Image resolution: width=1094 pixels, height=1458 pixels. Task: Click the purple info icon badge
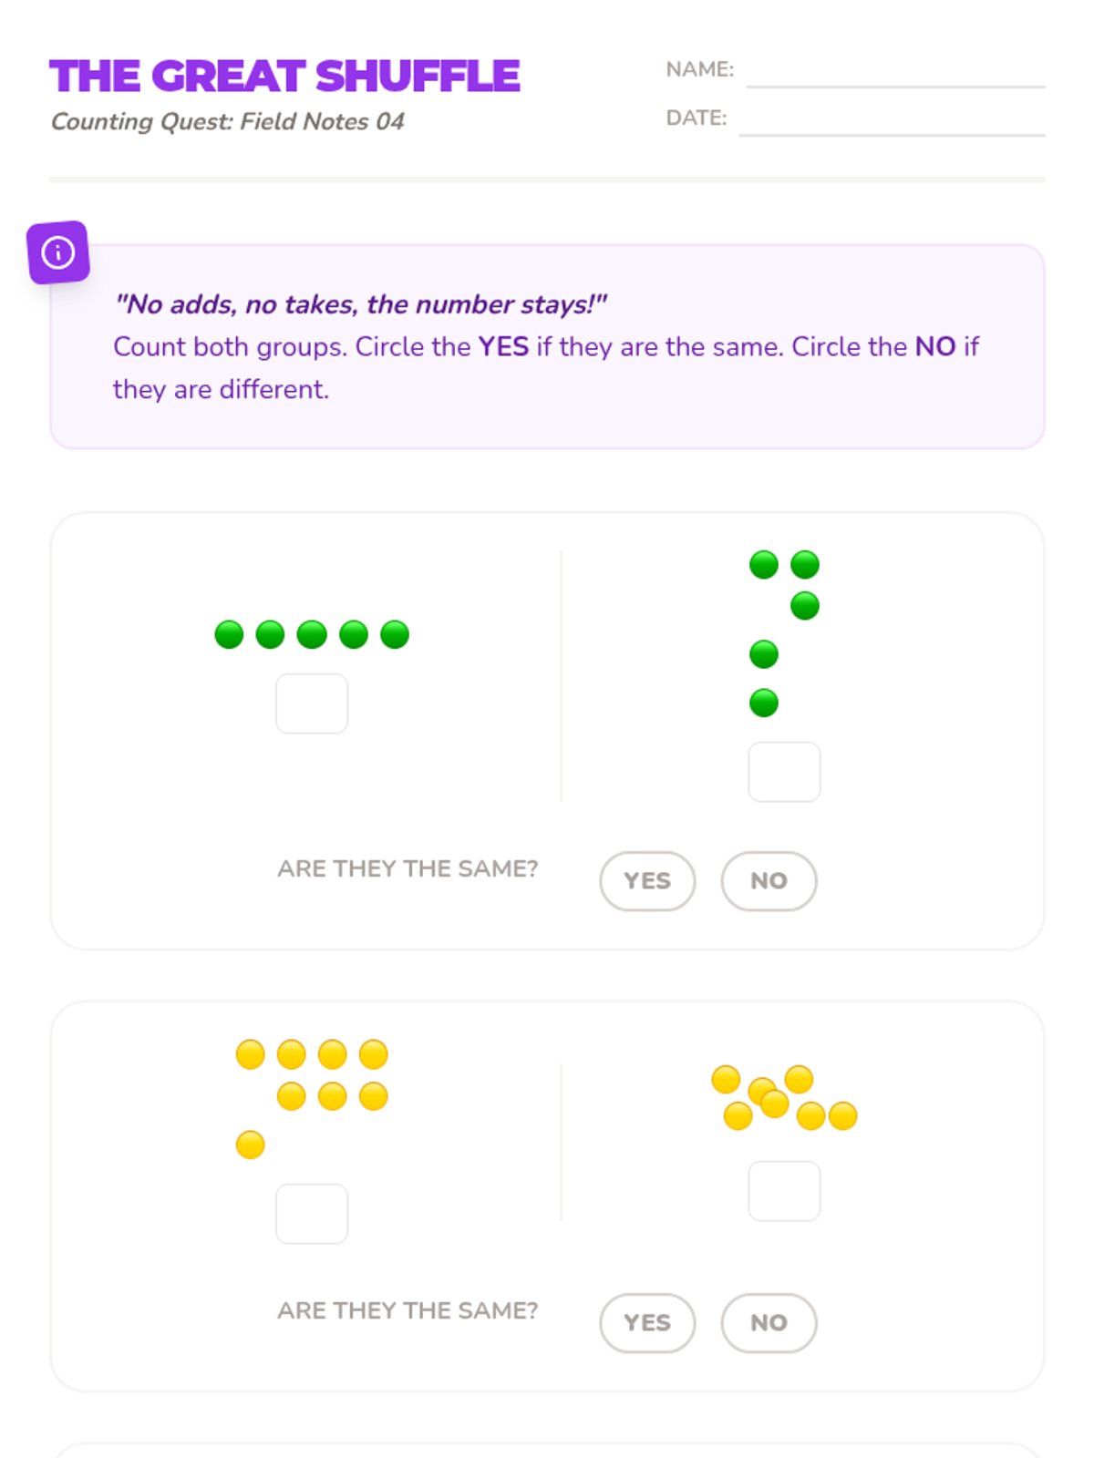(x=58, y=252)
